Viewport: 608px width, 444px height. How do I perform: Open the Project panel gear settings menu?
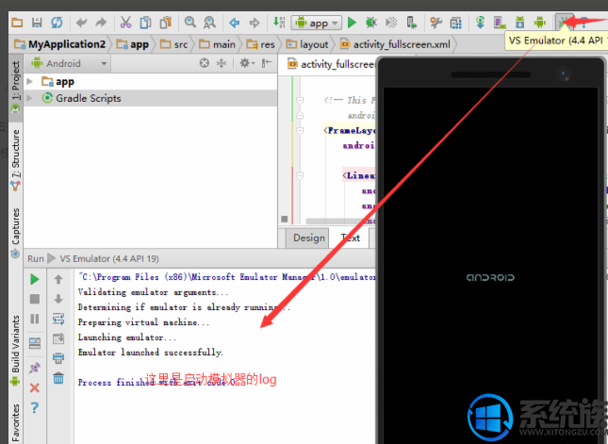[x=247, y=63]
